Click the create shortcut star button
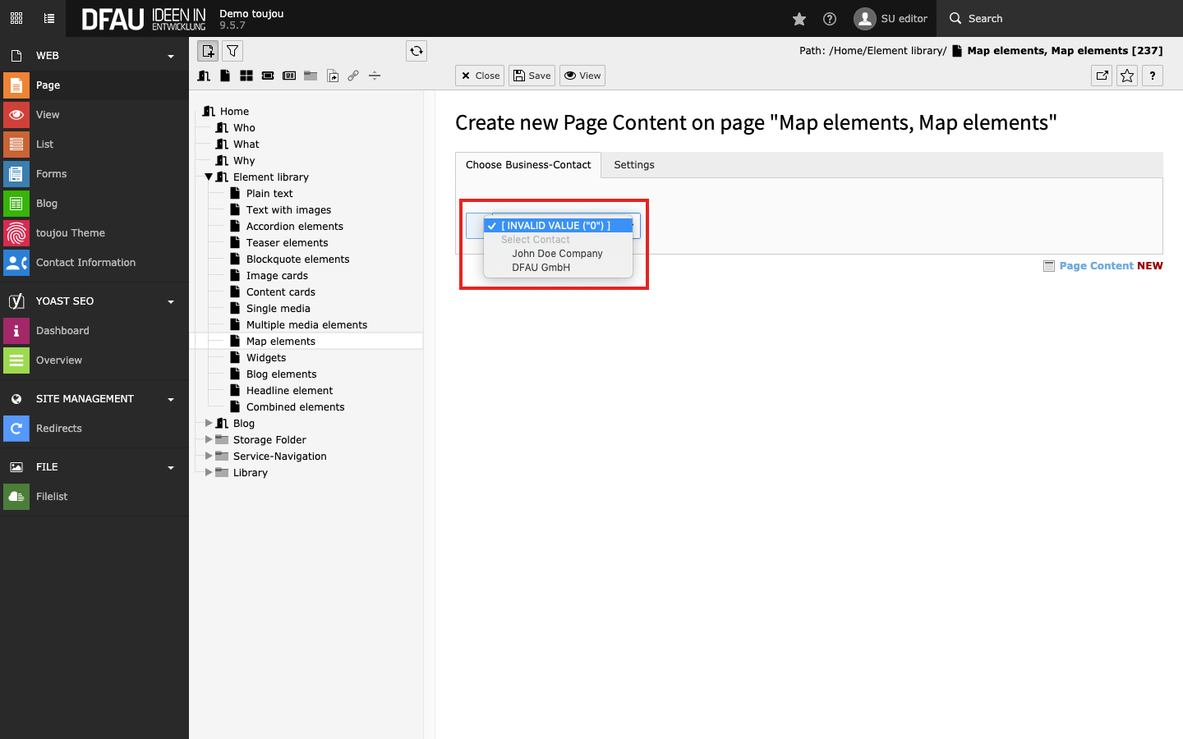This screenshot has height=739, width=1183. click(1127, 76)
